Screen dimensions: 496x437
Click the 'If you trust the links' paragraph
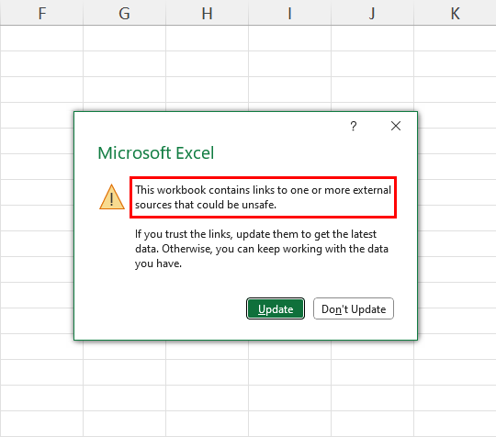pyautogui.click(x=261, y=249)
